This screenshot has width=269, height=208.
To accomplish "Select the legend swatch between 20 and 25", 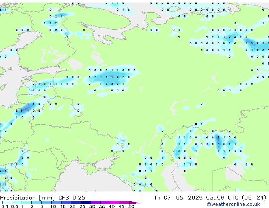I will pyautogui.click(x=76, y=202).
